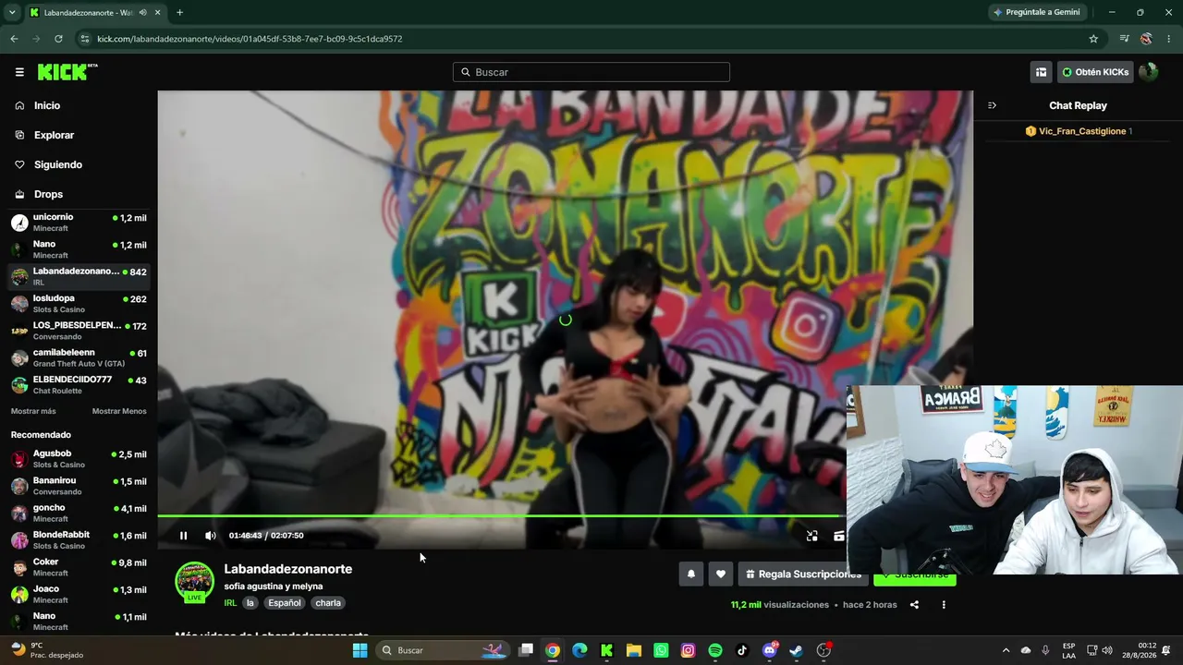Open the browser media controls icon
The image size is (1183, 665).
tap(1124, 39)
